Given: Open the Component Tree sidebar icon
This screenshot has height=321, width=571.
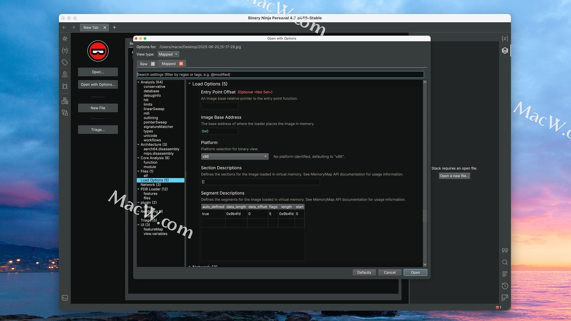Looking at the screenshot, I should [65, 101].
